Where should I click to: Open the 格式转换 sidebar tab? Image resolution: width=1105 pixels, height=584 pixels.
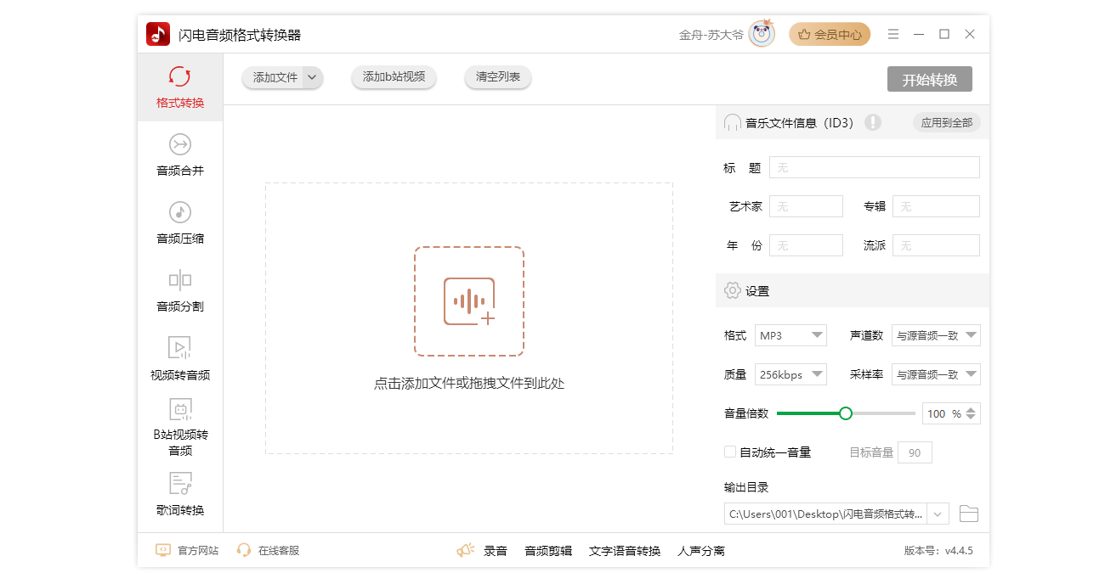180,87
